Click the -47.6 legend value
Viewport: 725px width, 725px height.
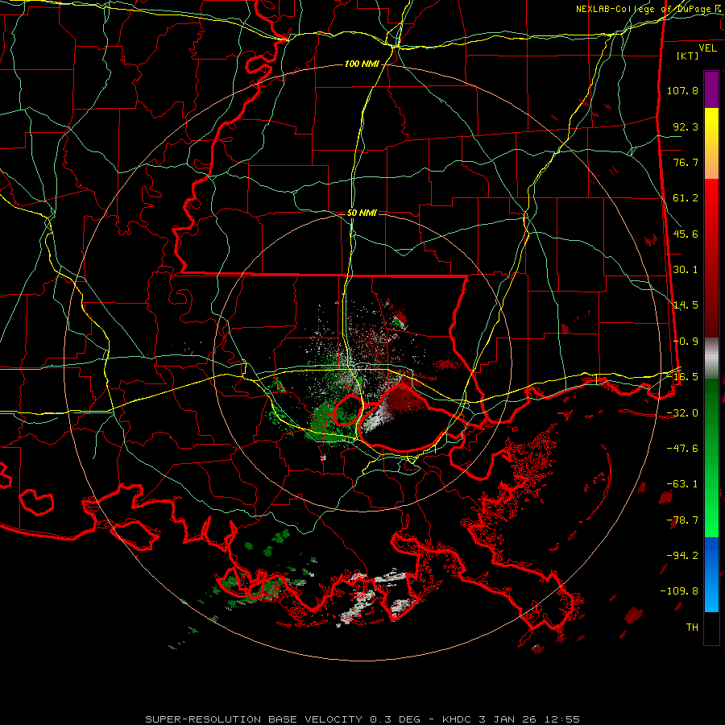[x=682, y=449]
